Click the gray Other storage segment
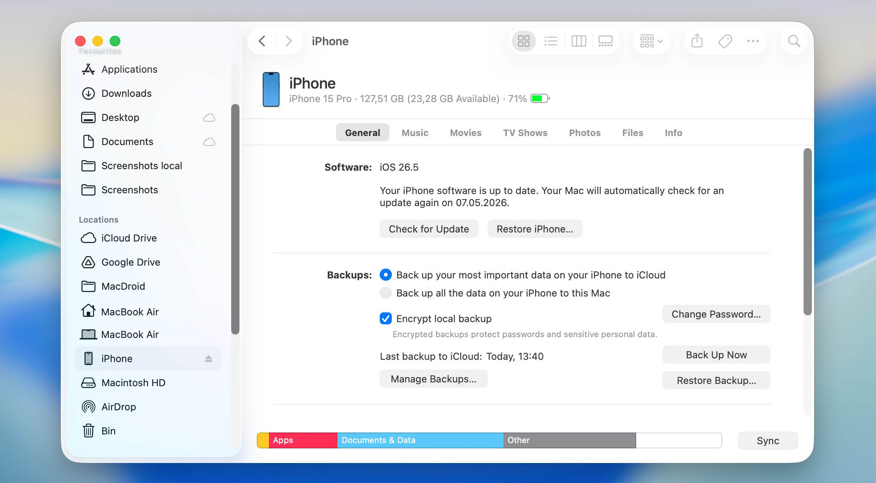 point(569,440)
